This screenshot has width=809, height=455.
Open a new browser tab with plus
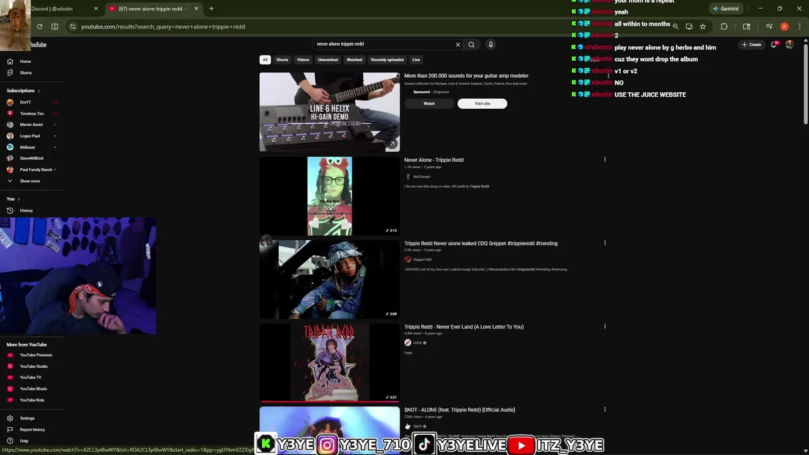coord(211,9)
